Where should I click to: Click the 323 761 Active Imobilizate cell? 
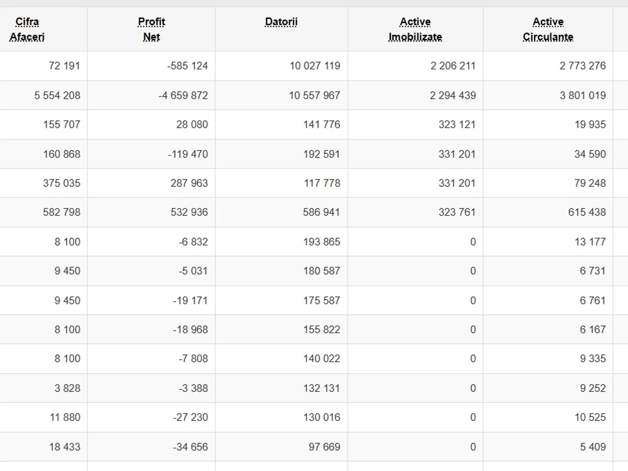coord(457,212)
